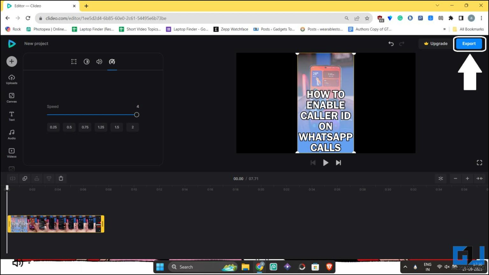Viewport: 489px width, 275px height.
Task: Open the Uploads panel
Action: [11, 79]
